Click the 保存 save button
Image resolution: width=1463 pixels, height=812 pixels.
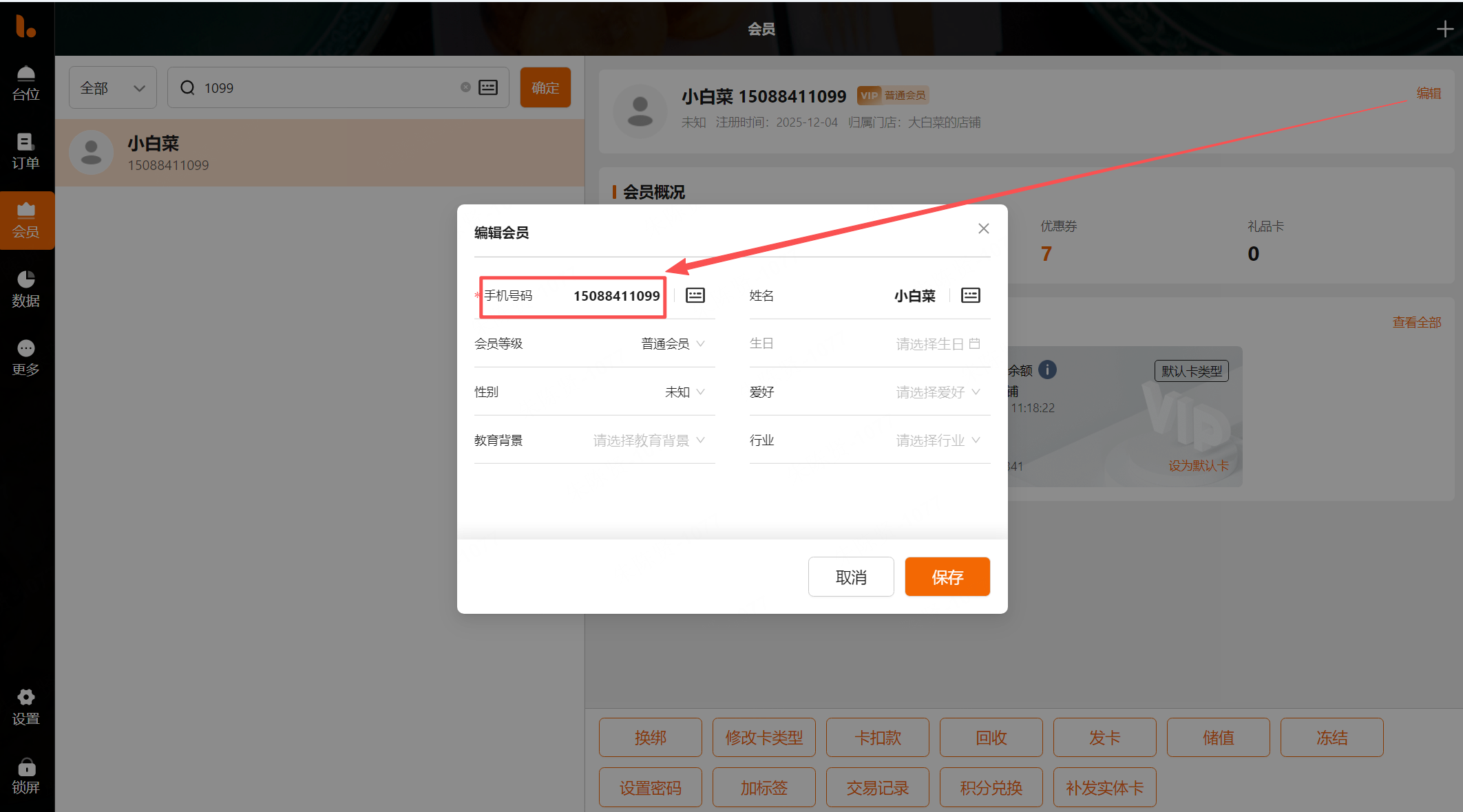coord(947,577)
